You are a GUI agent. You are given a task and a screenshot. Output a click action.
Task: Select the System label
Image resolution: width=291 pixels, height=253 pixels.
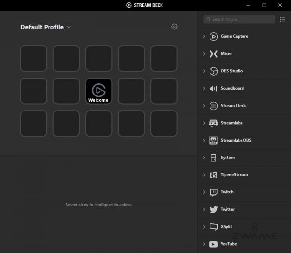click(227, 158)
